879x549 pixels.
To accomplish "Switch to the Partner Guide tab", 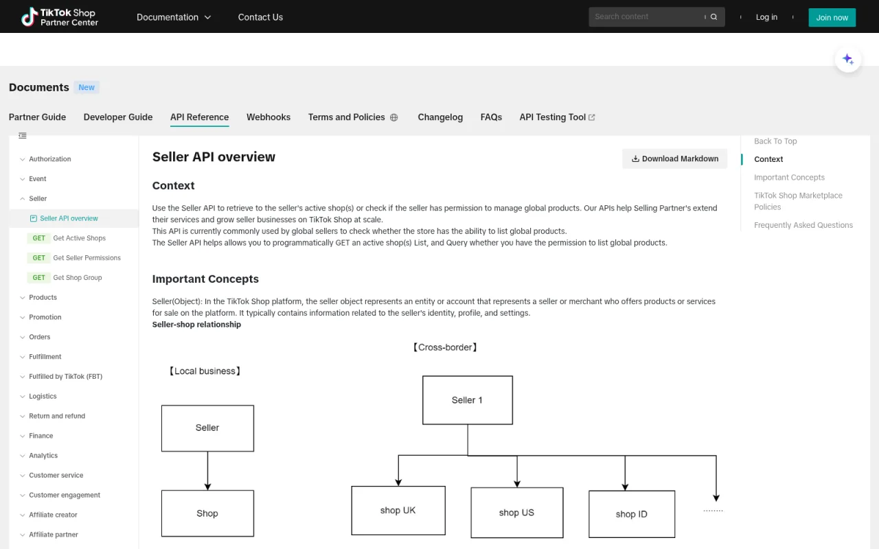I will (38, 117).
